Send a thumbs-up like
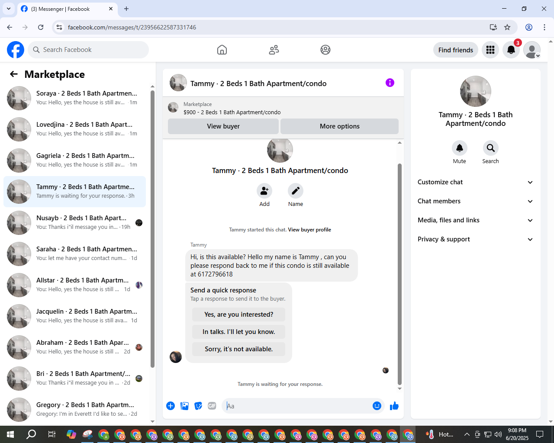The height and width of the screenshot is (443, 554). pos(394,406)
